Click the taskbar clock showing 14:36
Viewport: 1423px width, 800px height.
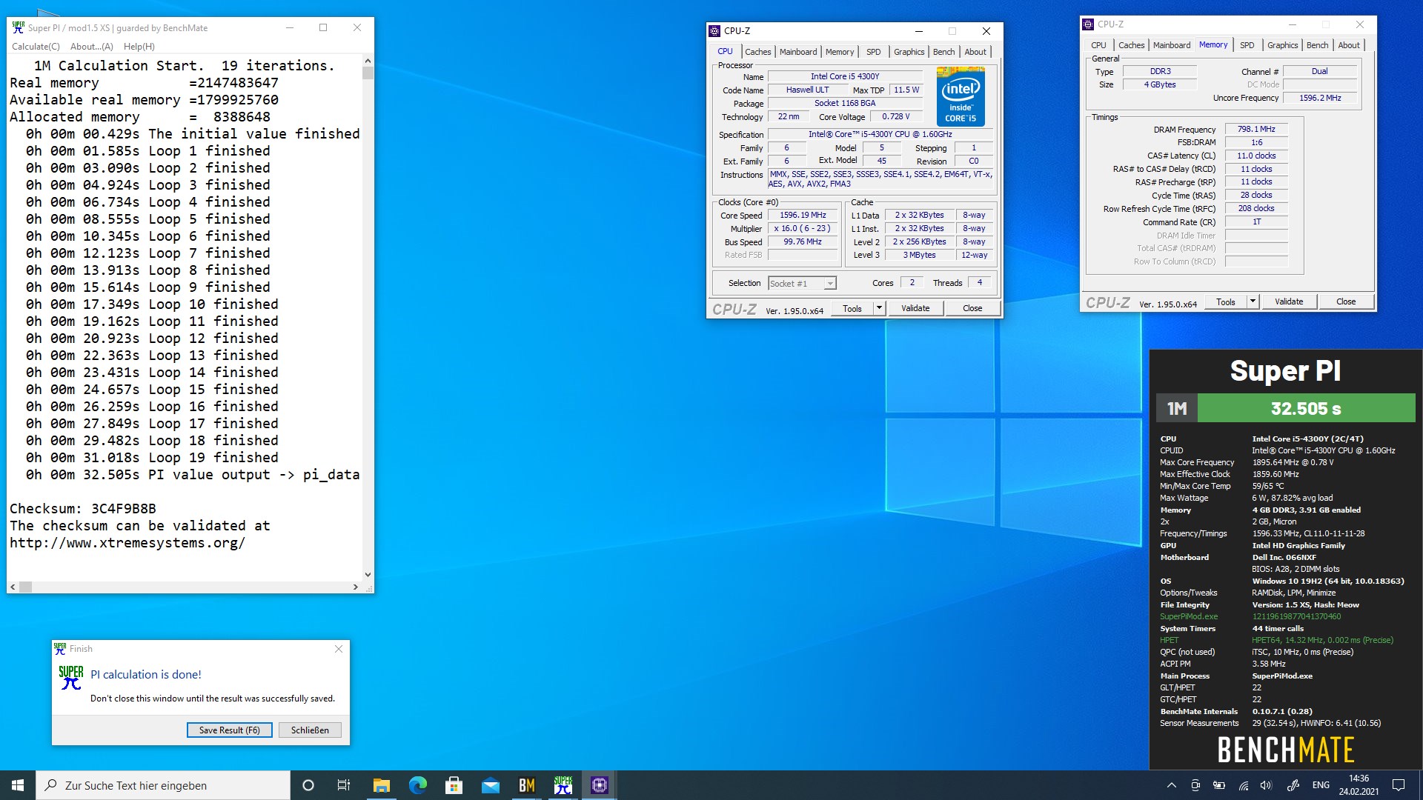[1359, 779]
